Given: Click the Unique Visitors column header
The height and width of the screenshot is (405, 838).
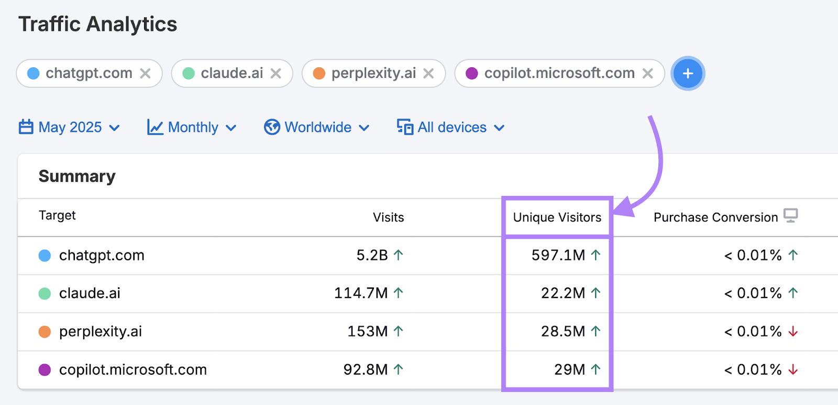Looking at the screenshot, I should pyautogui.click(x=557, y=217).
